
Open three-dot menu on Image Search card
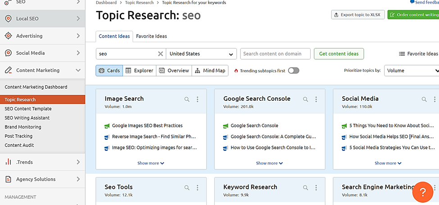(x=197, y=99)
